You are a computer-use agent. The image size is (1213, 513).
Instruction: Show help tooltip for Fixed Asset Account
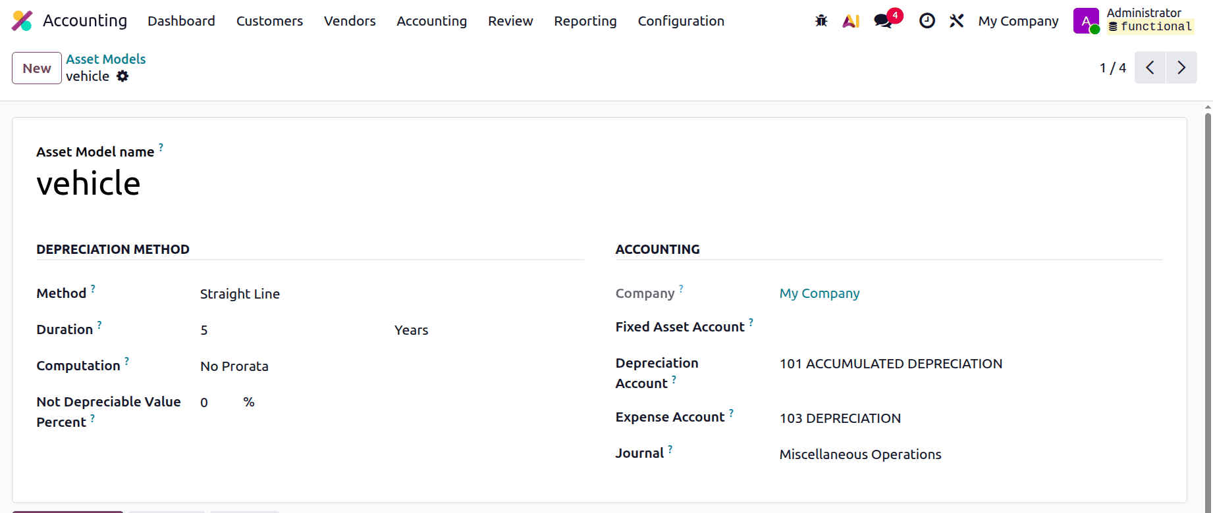pyautogui.click(x=751, y=322)
